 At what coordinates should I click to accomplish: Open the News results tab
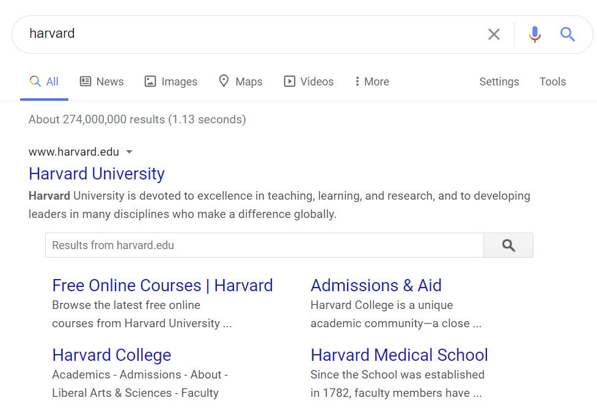pyautogui.click(x=101, y=82)
